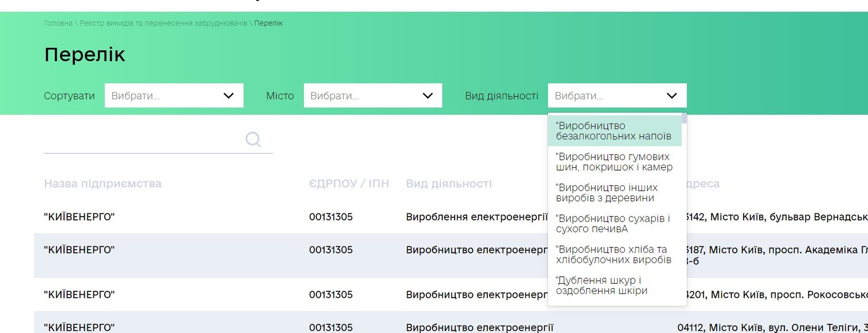The width and height of the screenshot is (868, 333).
Task: Open Реєстр викидів та перенесення забруднювачів breadcrumb
Action: [163, 23]
